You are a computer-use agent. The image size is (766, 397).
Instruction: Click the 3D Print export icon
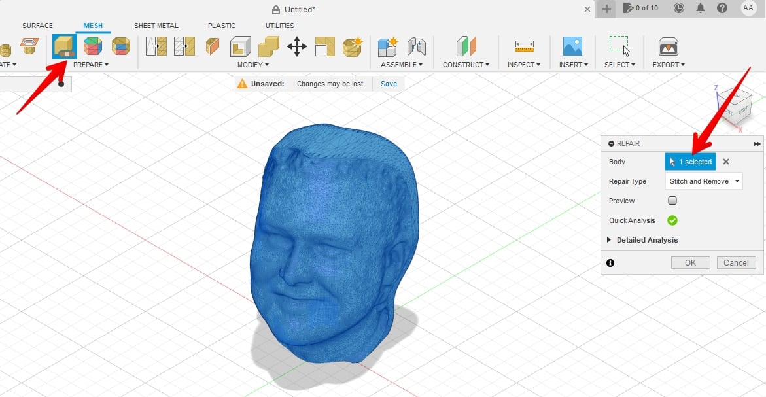pyautogui.click(x=669, y=47)
